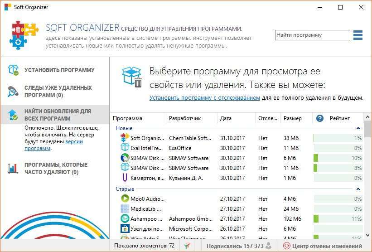Click developer ChemTable Soft...
Viewport: 372px width, 252px height.
tap(190, 138)
